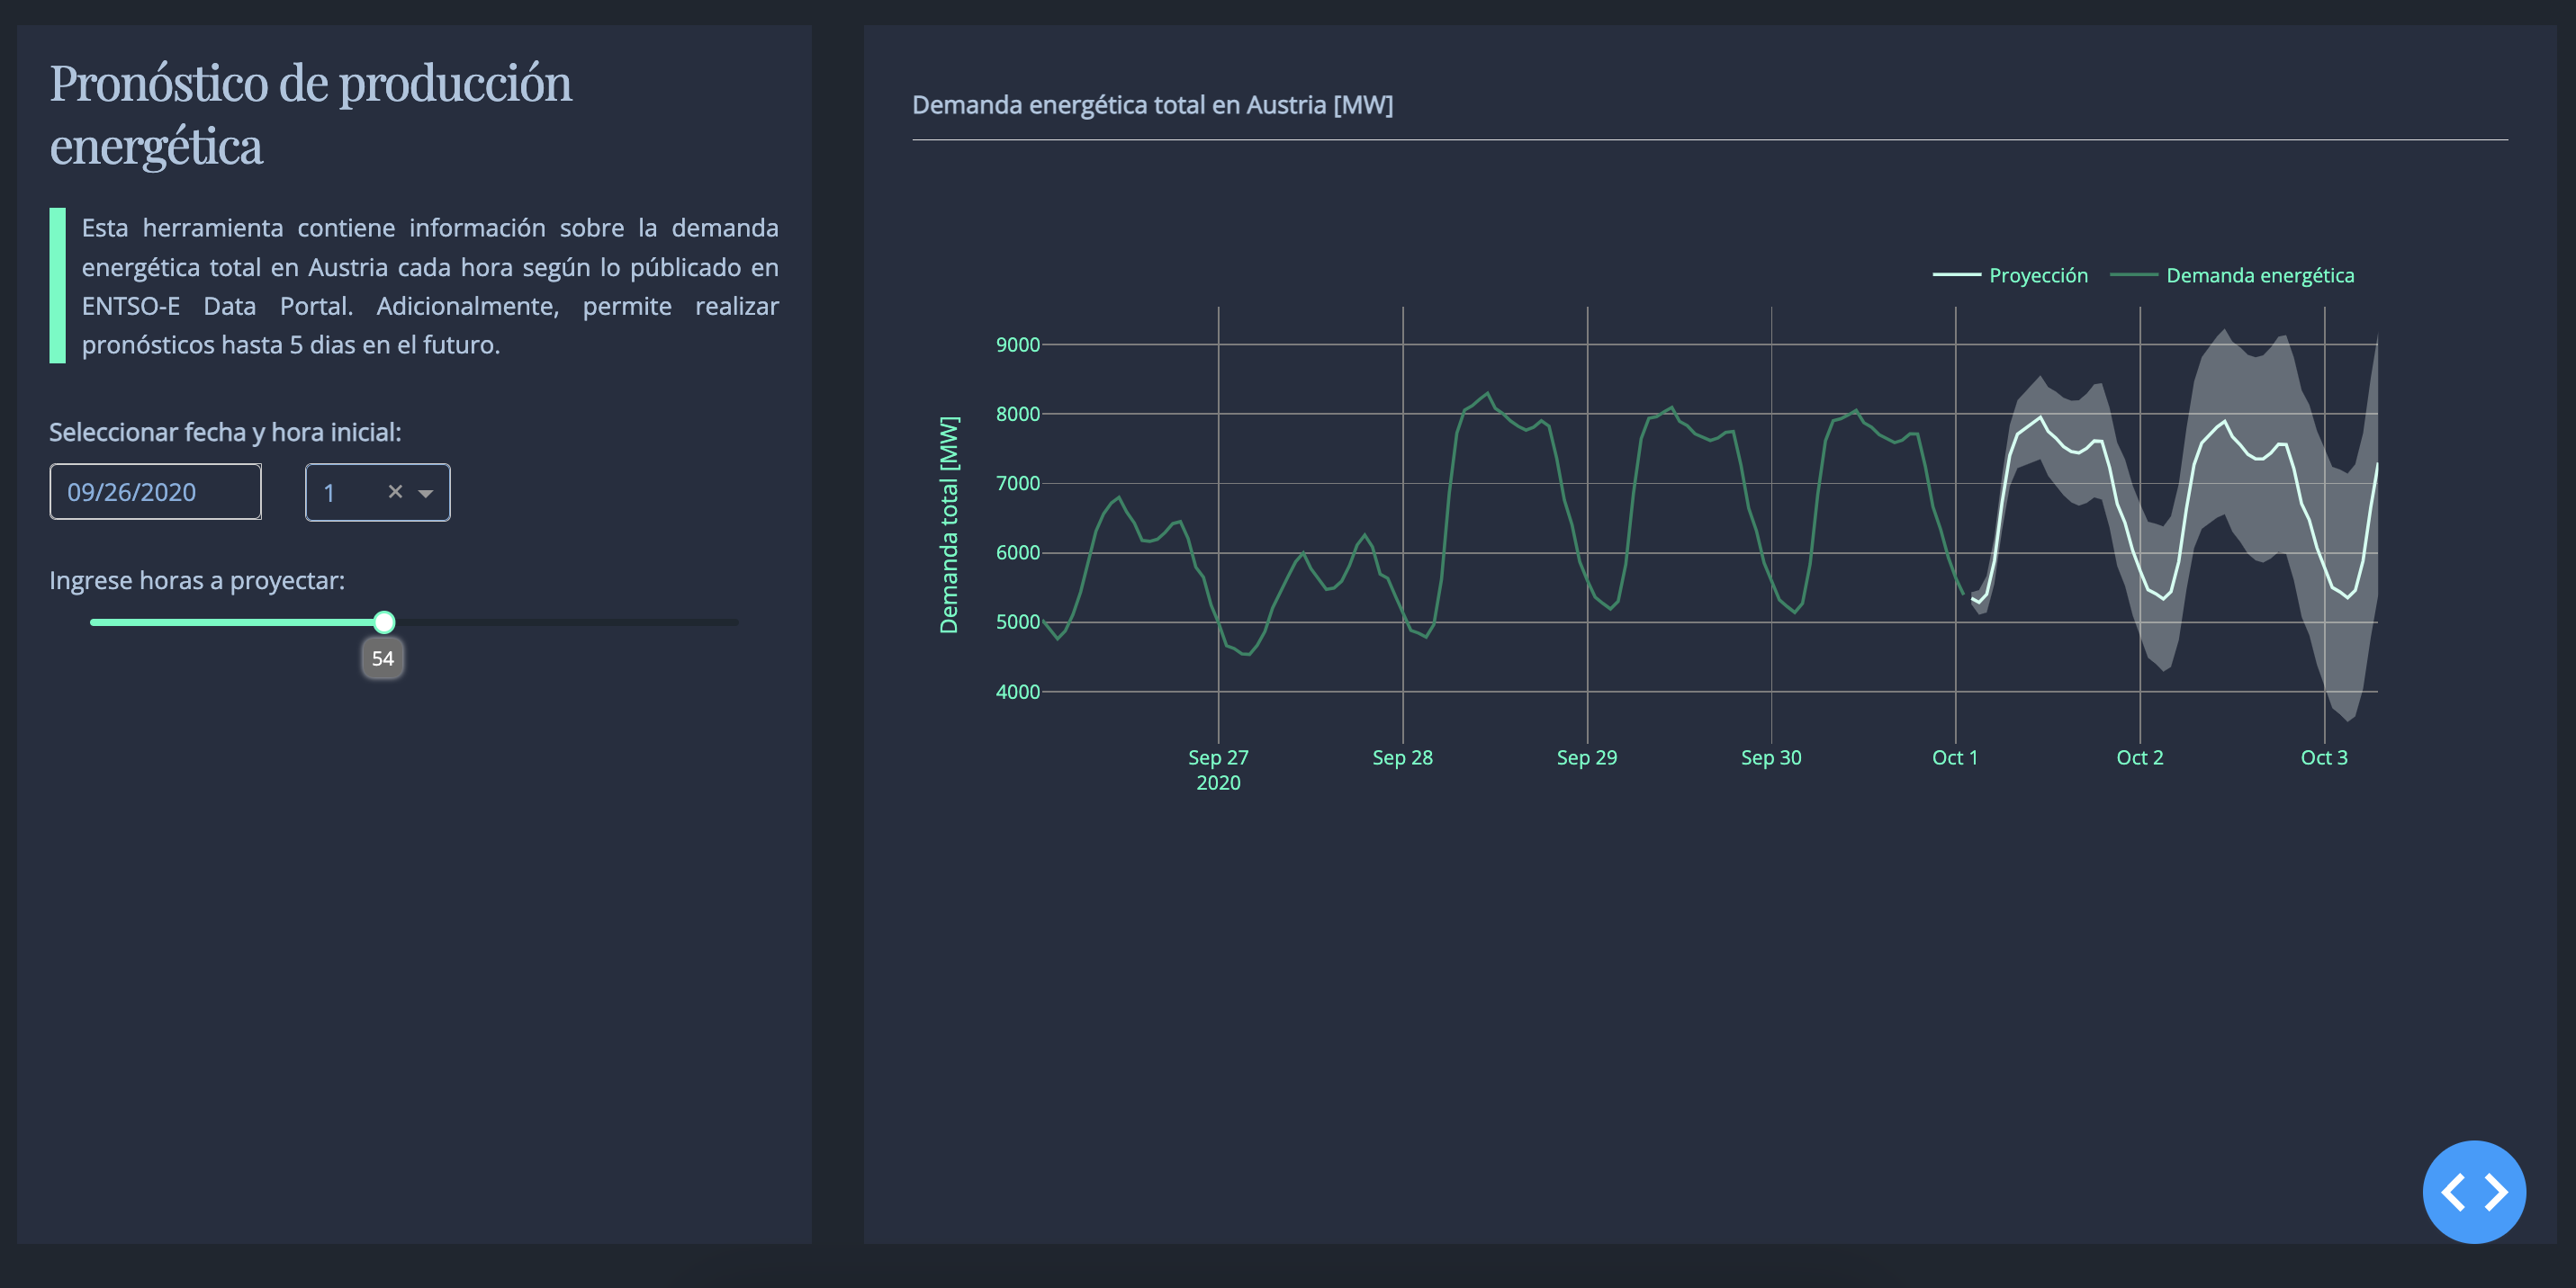Viewport: 2576px width, 1288px height.
Task: Click the Demanda total [MW] axis title
Action: pos(948,524)
